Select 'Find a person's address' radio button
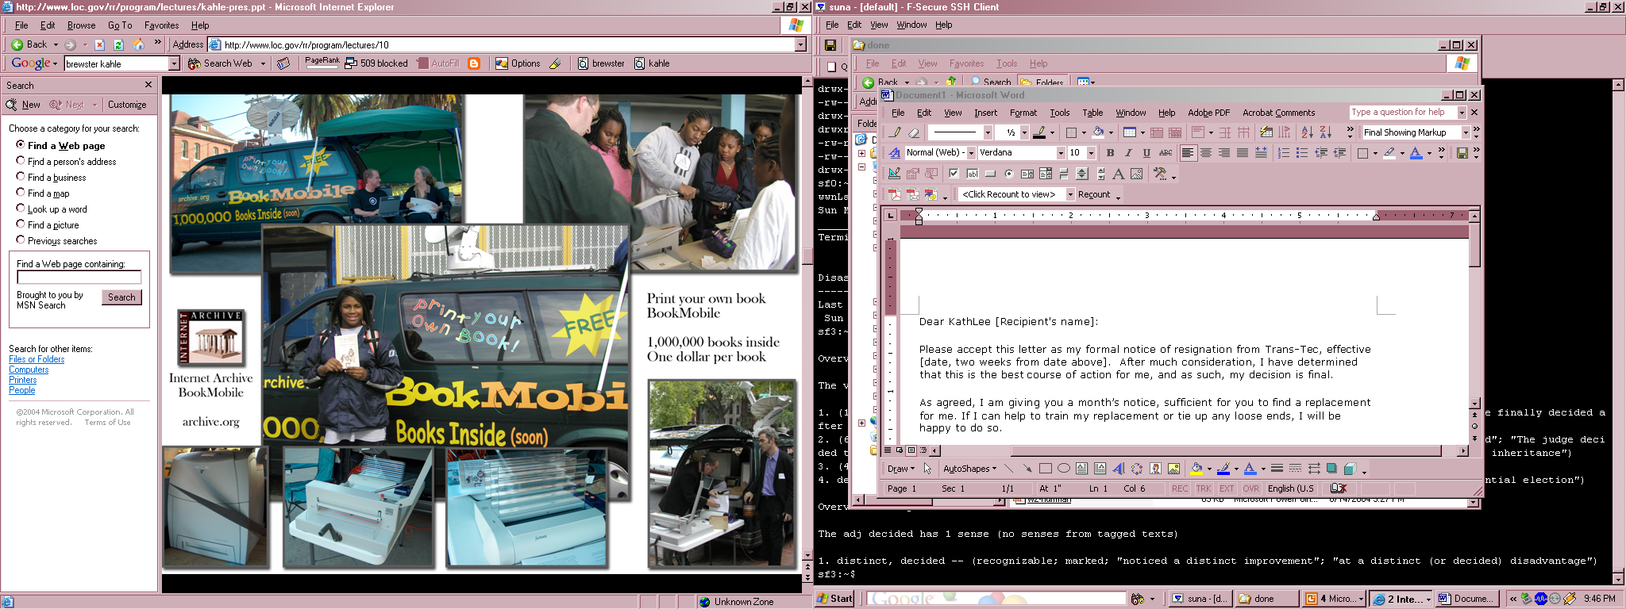The height and width of the screenshot is (609, 1626). tap(21, 161)
